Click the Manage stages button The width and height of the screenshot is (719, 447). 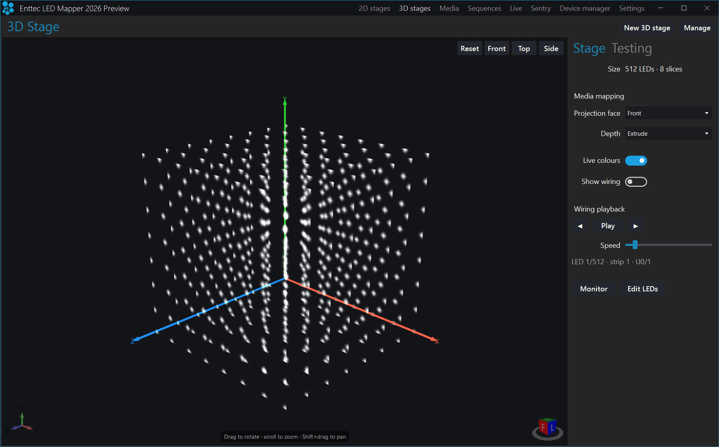697,28
